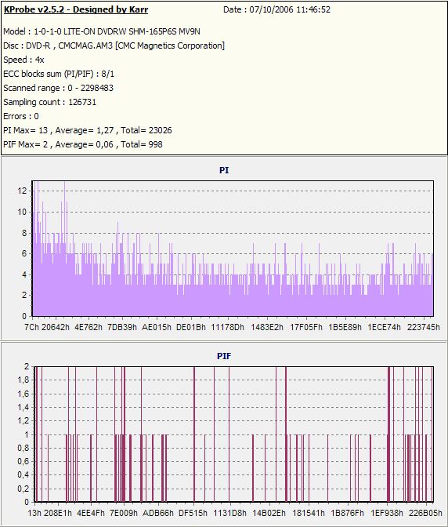Image resolution: width=448 pixels, height=527 pixels.
Task: Click the Sampling count 126731 line
Action: point(49,102)
